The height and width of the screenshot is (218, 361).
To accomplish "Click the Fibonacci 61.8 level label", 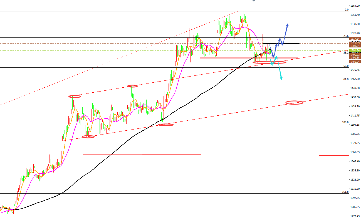I will coord(346,79).
